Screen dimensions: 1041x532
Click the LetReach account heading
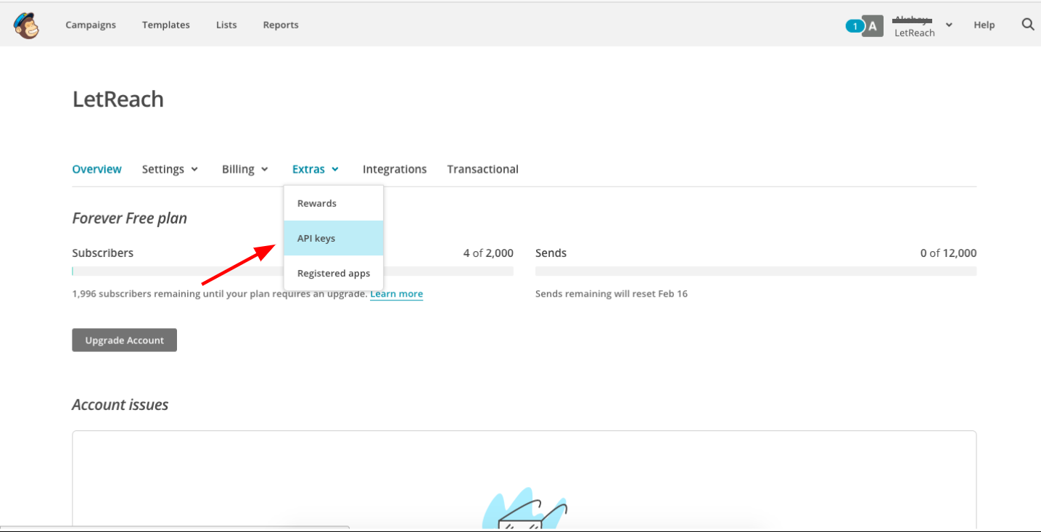[x=118, y=99]
